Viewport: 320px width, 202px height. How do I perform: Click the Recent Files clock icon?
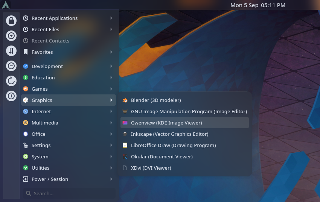(x=26, y=29)
